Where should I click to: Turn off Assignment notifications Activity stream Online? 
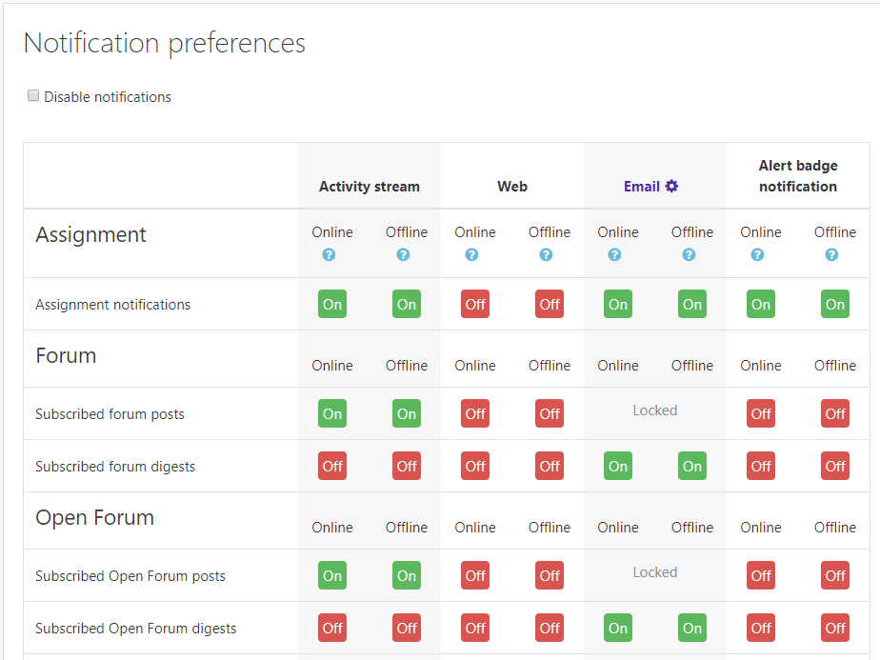tap(332, 305)
